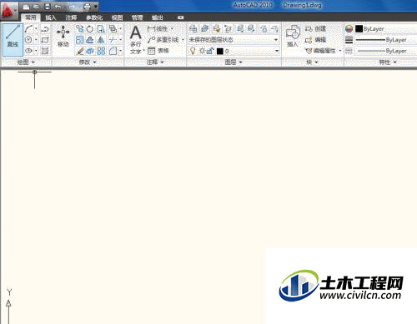The width and height of the screenshot is (417, 324).
Task: Expand the Properties (特性) panel
Action: tap(388, 62)
